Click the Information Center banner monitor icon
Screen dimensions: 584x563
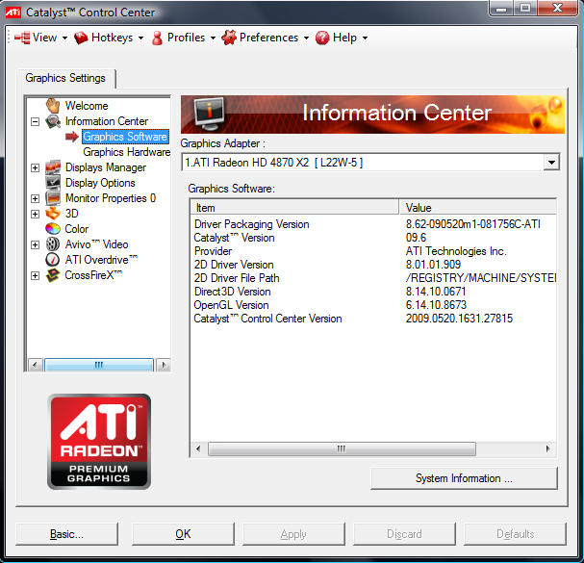click(x=210, y=114)
